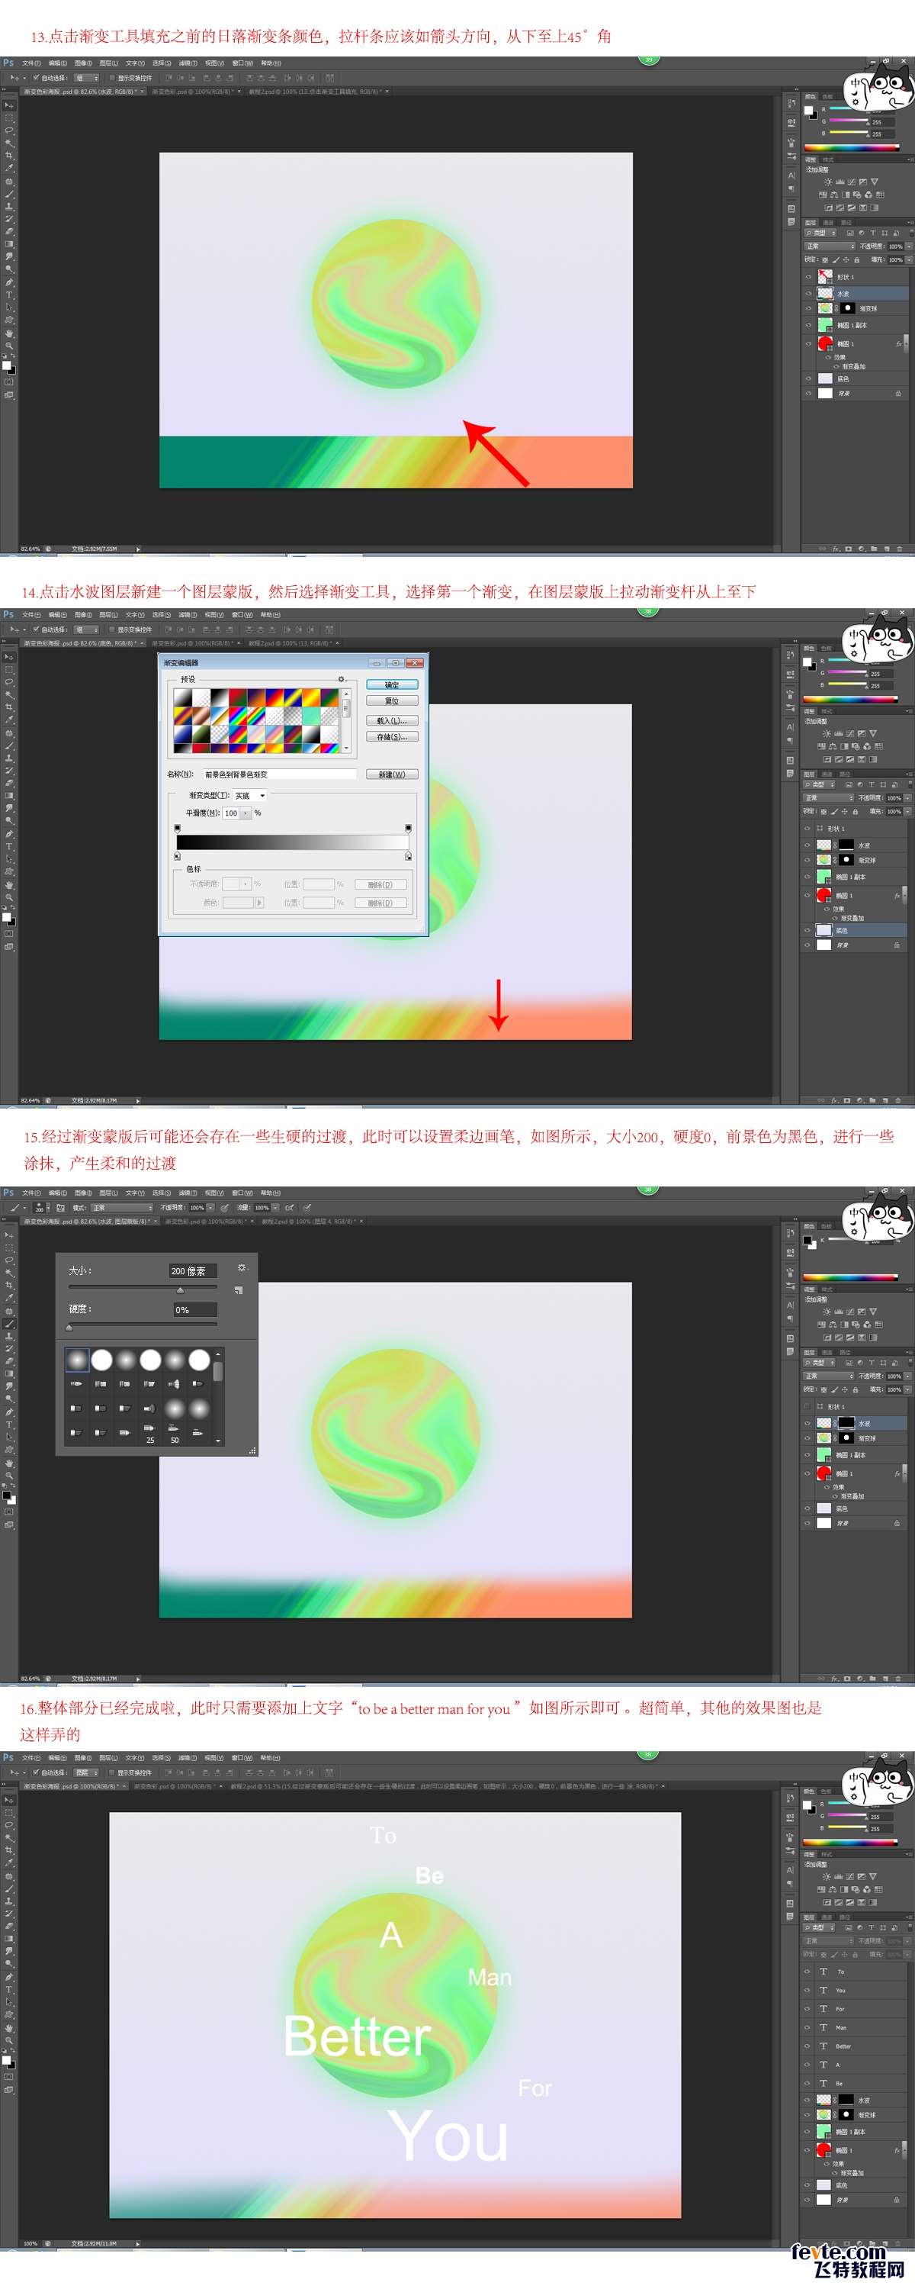Screen dimensions: 915x2289
Task: Click the lock icon on 背景 layer in step 16
Action: [897, 2199]
